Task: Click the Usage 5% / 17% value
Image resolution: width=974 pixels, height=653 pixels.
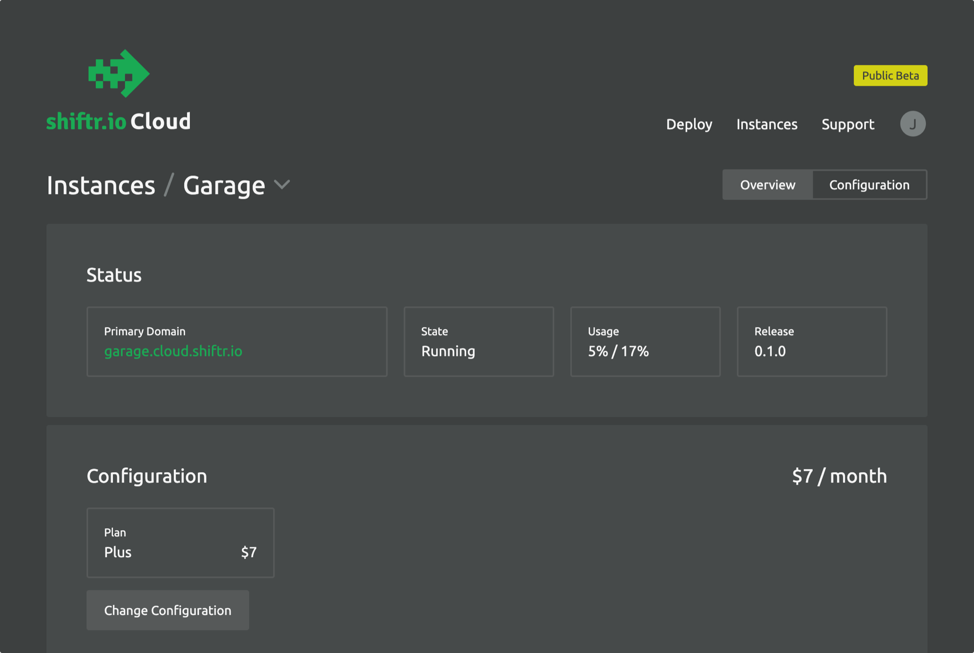Action: tap(618, 351)
